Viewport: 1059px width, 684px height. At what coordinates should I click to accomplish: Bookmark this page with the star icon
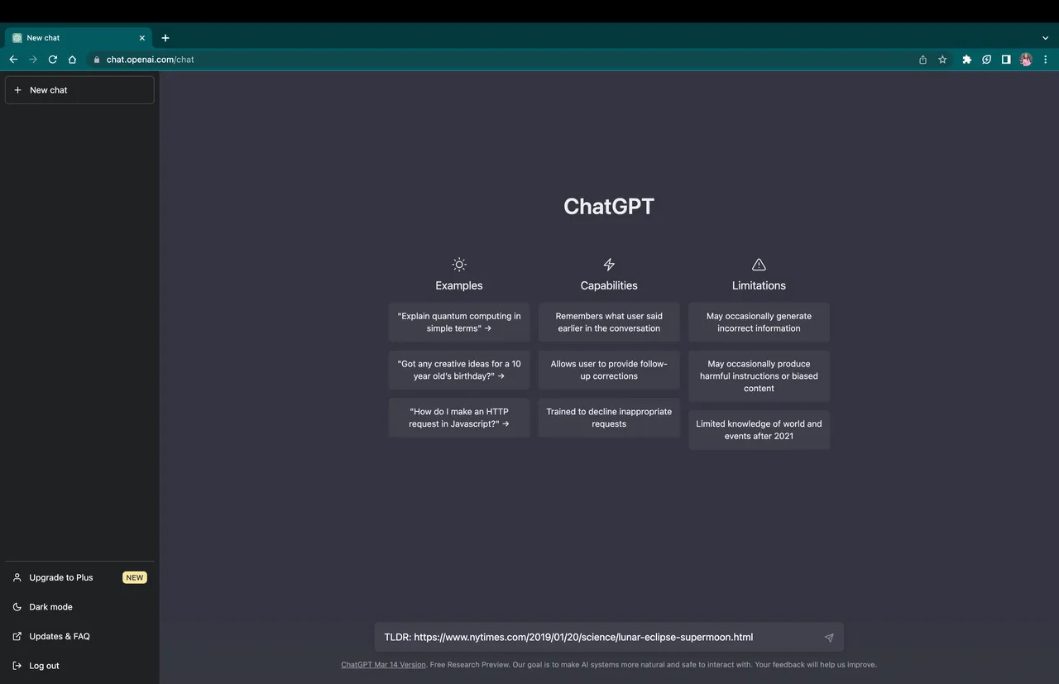coord(942,60)
